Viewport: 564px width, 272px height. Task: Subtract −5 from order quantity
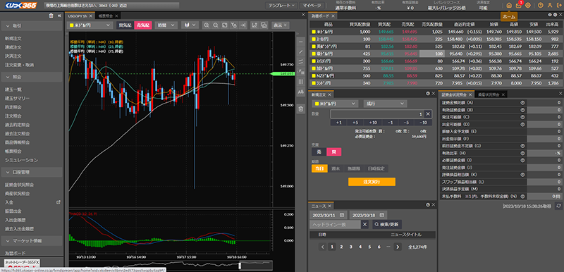(407, 123)
